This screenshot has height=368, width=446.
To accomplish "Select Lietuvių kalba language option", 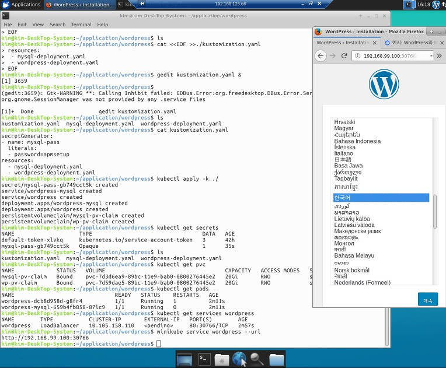I will [352, 219].
